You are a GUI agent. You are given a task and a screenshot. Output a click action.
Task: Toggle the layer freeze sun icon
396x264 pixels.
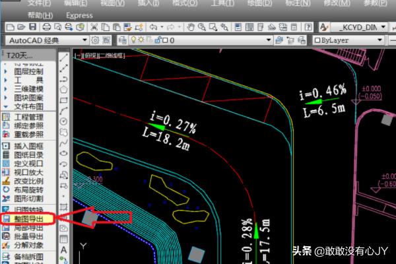(141, 40)
